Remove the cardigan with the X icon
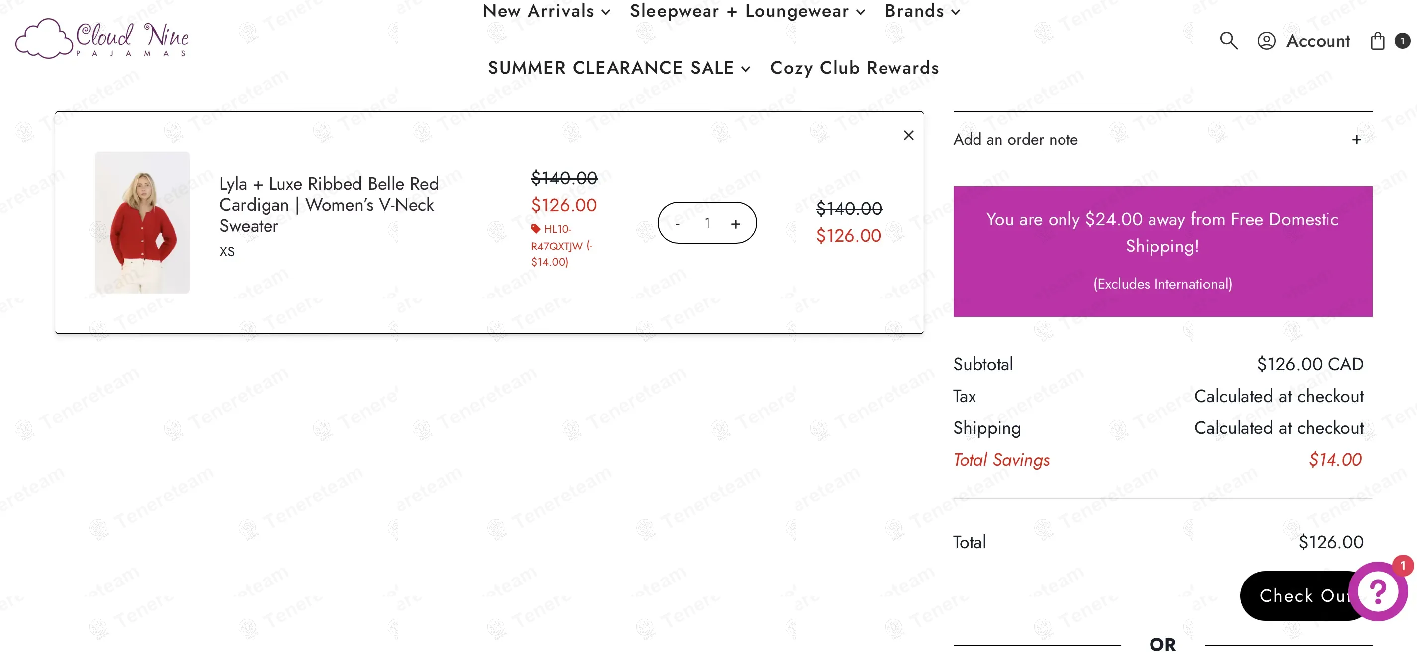Screen dimensions: 1417x664 click(909, 135)
